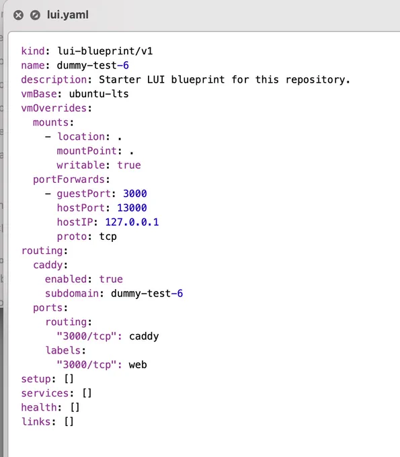400x457 pixels.
Task: Click the '"3000/tcp": caddy' line
Action: click(x=108, y=336)
